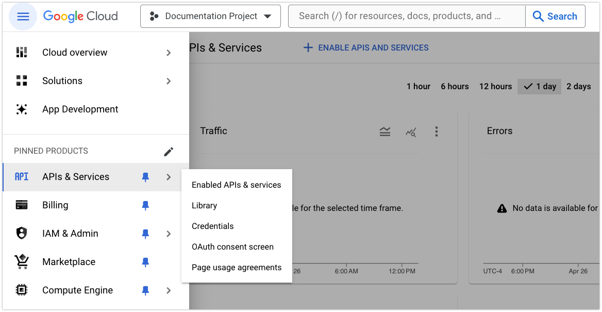Open OAuth consent screen menu item
Screen dimensions: 602x312
(x=232, y=247)
